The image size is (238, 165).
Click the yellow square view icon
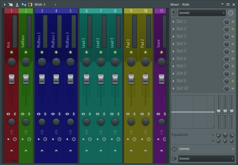[x=30, y=4]
